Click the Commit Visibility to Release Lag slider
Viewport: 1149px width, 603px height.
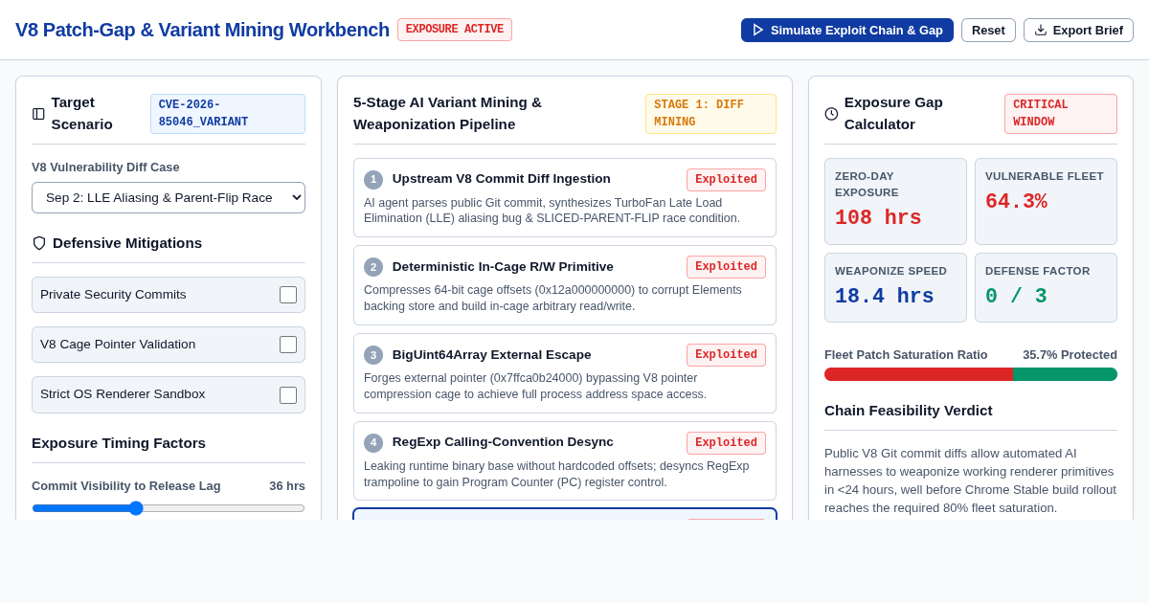tap(169, 508)
